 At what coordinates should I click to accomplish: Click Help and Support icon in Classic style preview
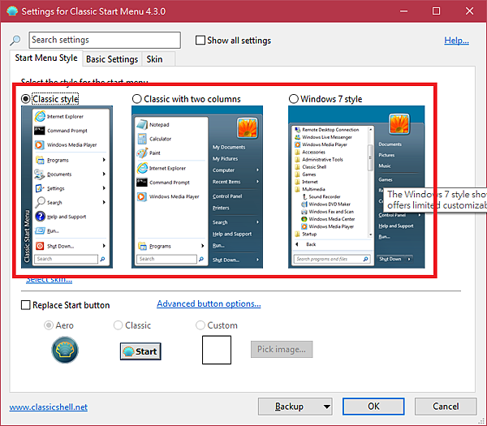click(x=40, y=216)
